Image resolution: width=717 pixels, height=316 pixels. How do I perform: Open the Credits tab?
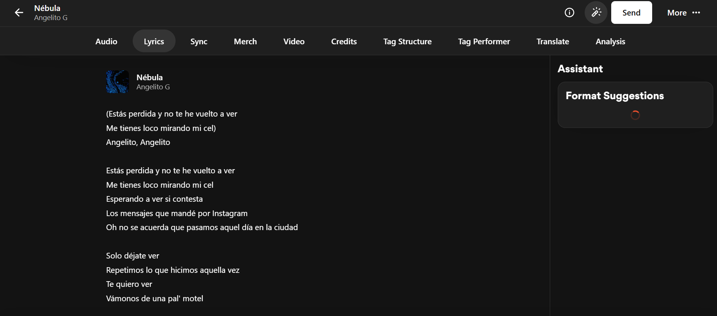pyautogui.click(x=344, y=42)
